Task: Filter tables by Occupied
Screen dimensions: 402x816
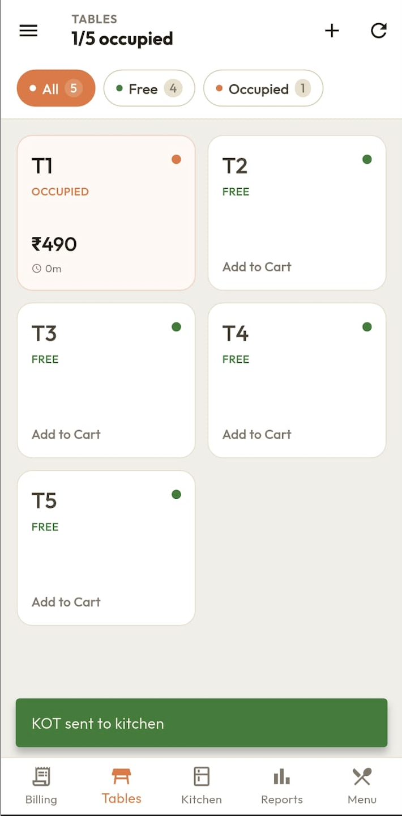Action: (x=263, y=88)
